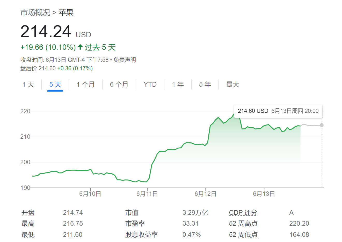The height and width of the screenshot is (242, 342).
Task: Click the 过去 5 天 label
Action: (x=100, y=47)
